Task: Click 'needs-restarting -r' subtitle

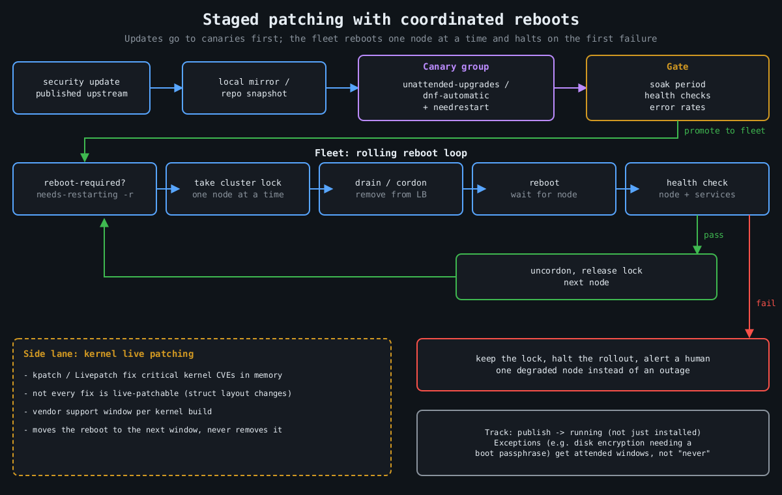Action: 85,195
